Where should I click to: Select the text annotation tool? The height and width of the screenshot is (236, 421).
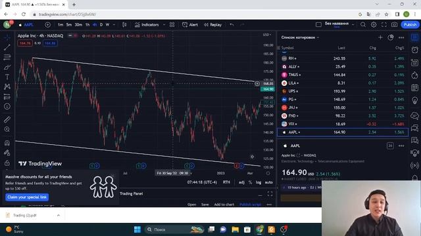pos(7,77)
